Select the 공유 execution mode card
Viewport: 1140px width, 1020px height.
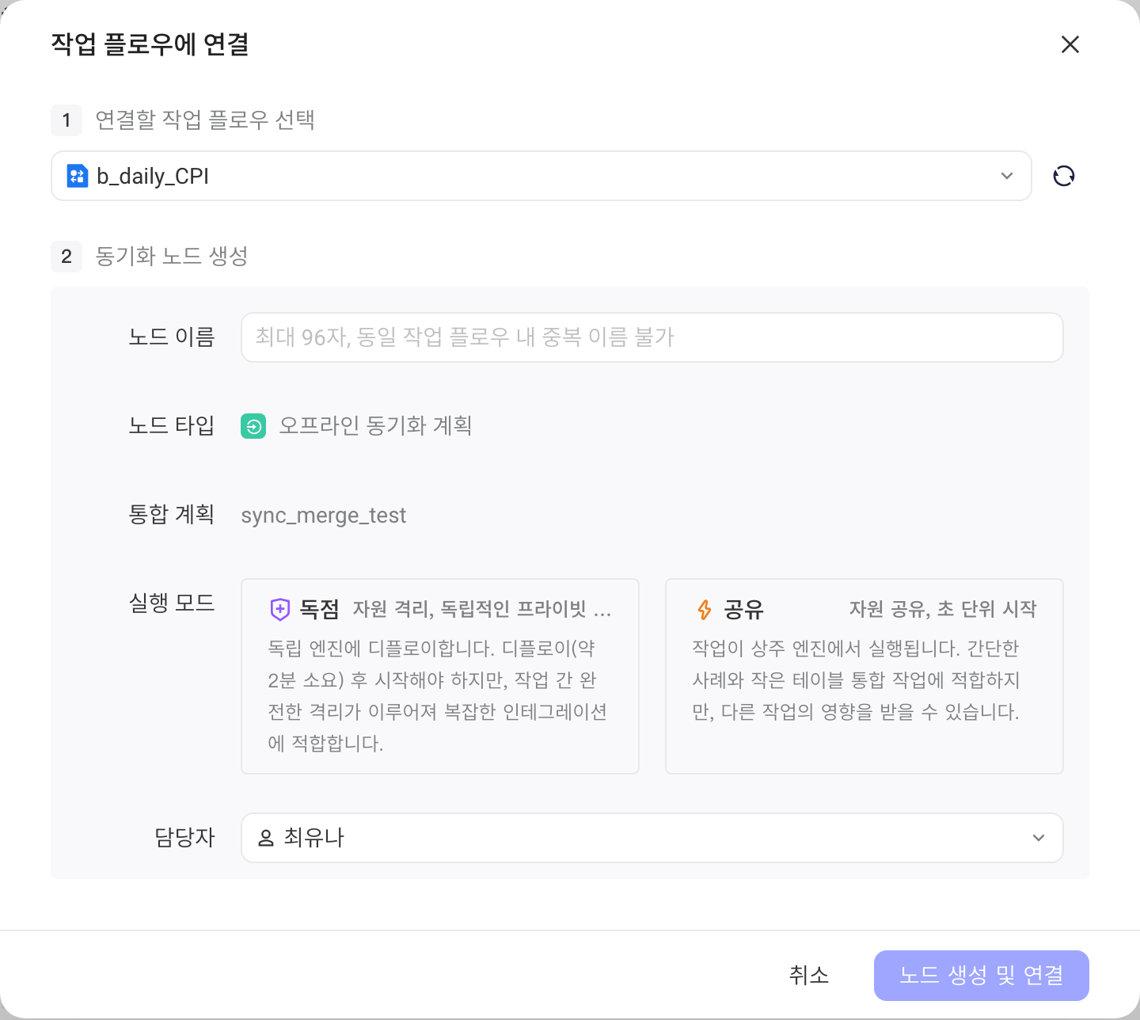click(864, 676)
